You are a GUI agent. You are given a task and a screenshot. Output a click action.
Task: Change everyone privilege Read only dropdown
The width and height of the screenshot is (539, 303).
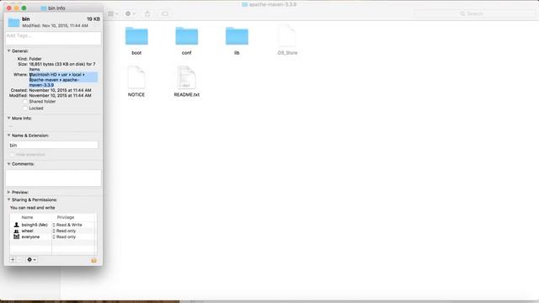[64, 237]
